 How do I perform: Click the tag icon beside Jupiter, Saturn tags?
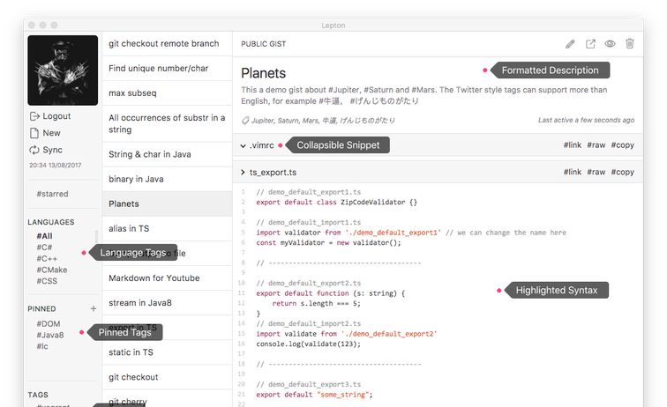(x=245, y=121)
